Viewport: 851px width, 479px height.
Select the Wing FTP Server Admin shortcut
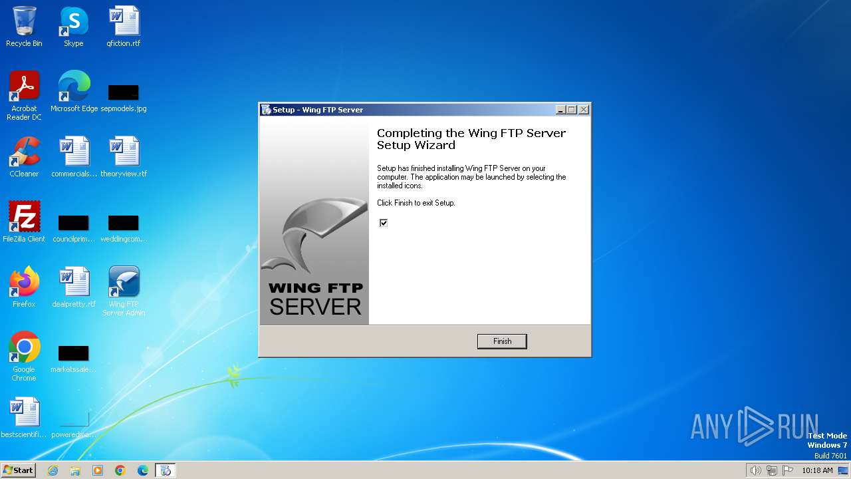point(124,291)
